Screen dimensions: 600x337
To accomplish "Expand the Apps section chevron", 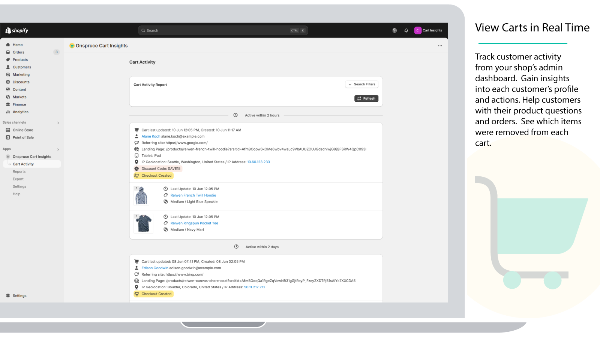I will [x=58, y=149].
